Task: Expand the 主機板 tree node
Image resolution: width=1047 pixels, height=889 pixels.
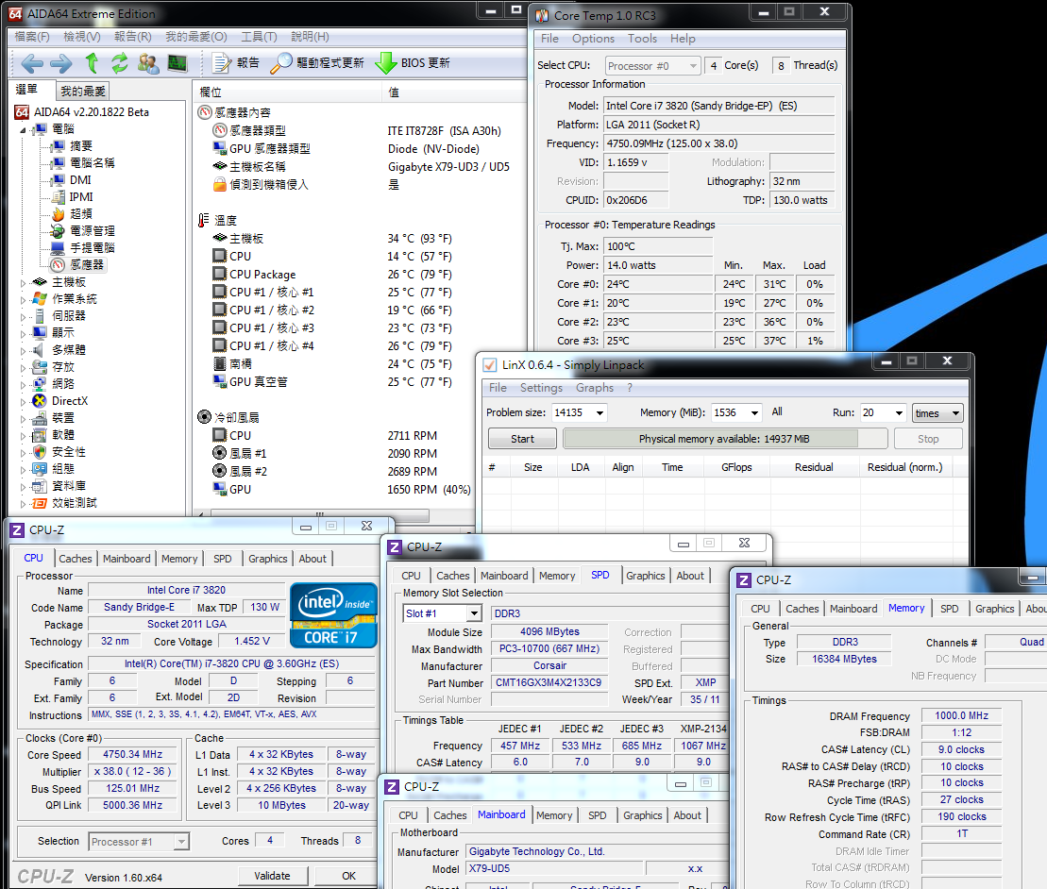Action: [24, 283]
